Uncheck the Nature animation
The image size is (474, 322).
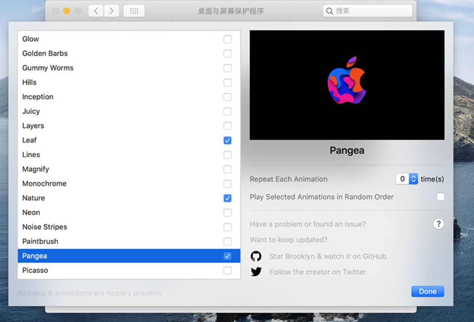(x=227, y=198)
